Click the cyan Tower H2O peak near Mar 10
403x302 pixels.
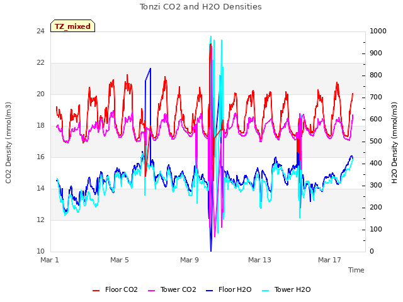tap(211, 38)
